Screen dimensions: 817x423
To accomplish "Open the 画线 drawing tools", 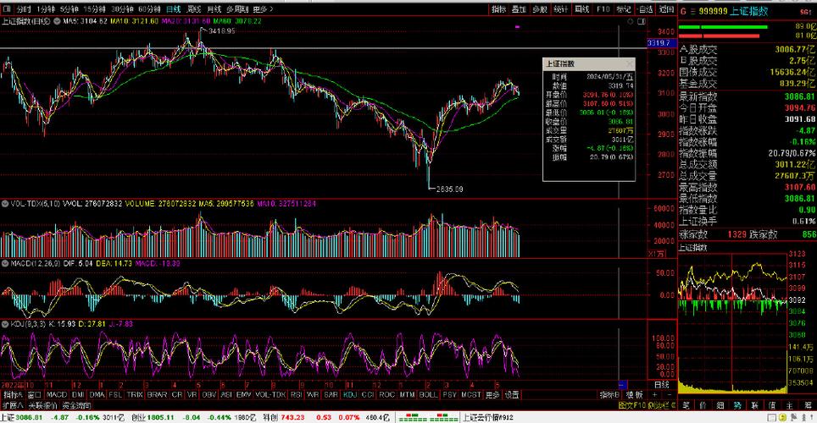I will coord(581,8).
